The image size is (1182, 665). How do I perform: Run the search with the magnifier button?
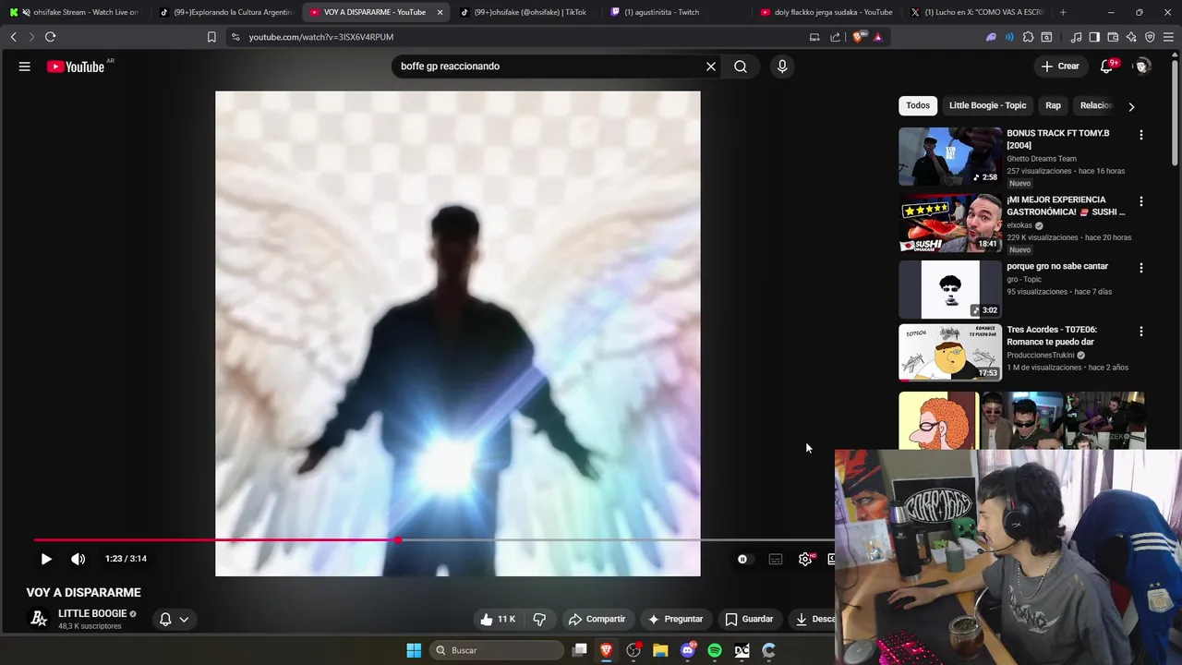click(x=741, y=66)
